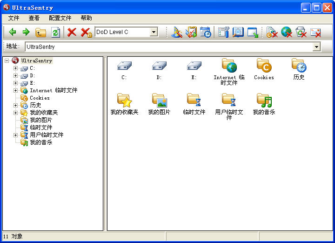The image size is (335, 243).
Task: Open the 配置文件 menu
Action: pyautogui.click(x=60, y=18)
